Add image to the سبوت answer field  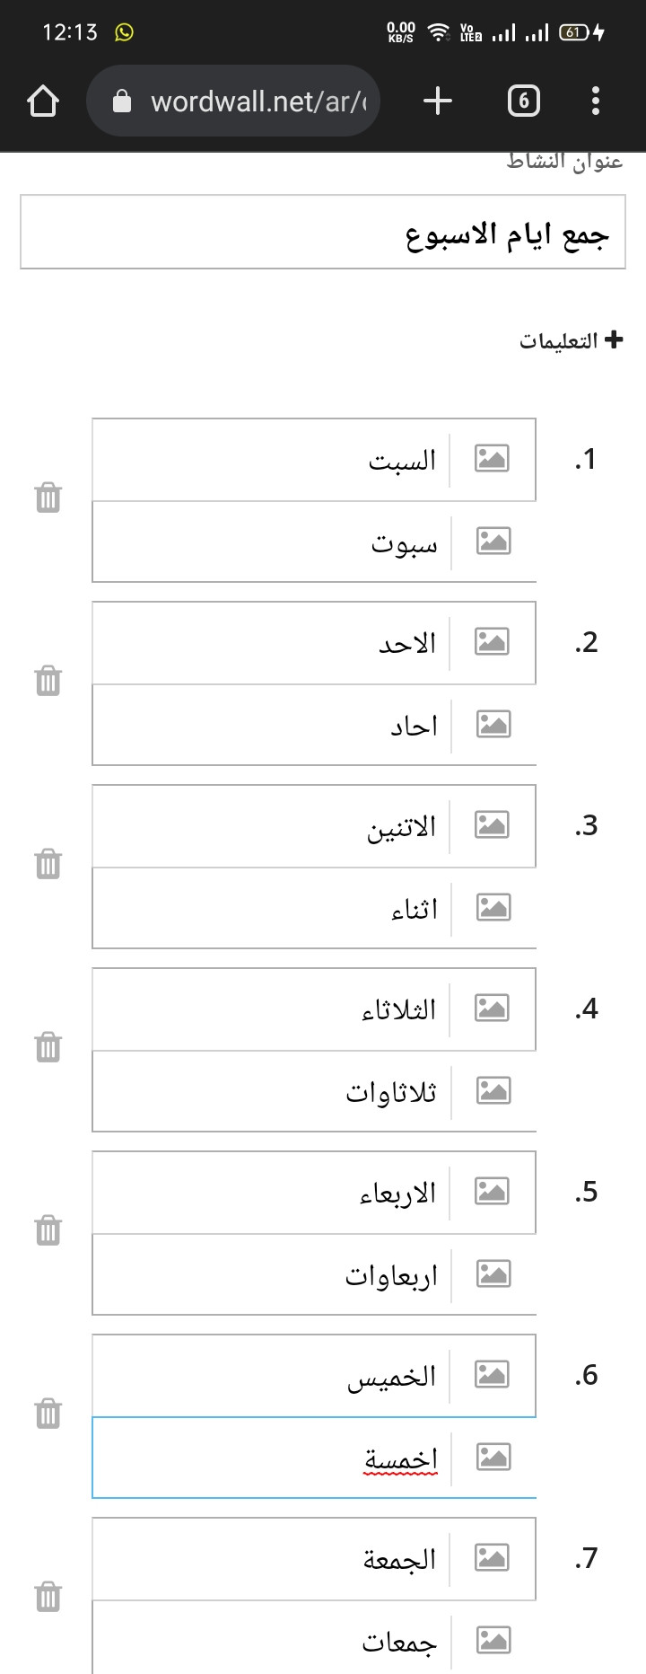[x=493, y=542]
